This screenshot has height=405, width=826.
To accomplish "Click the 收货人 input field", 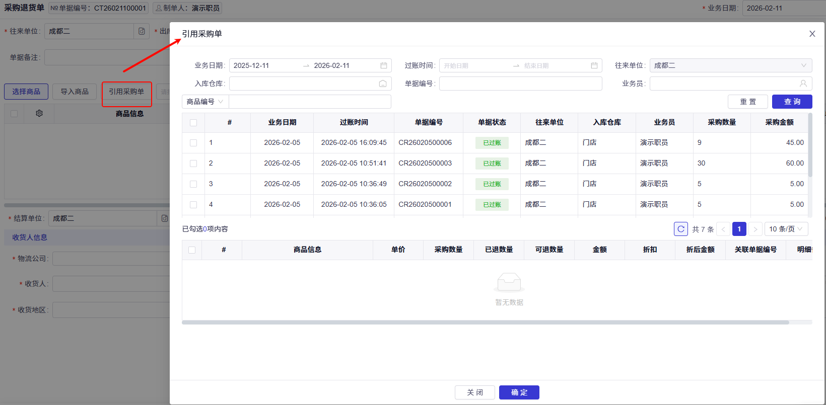I will [111, 284].
